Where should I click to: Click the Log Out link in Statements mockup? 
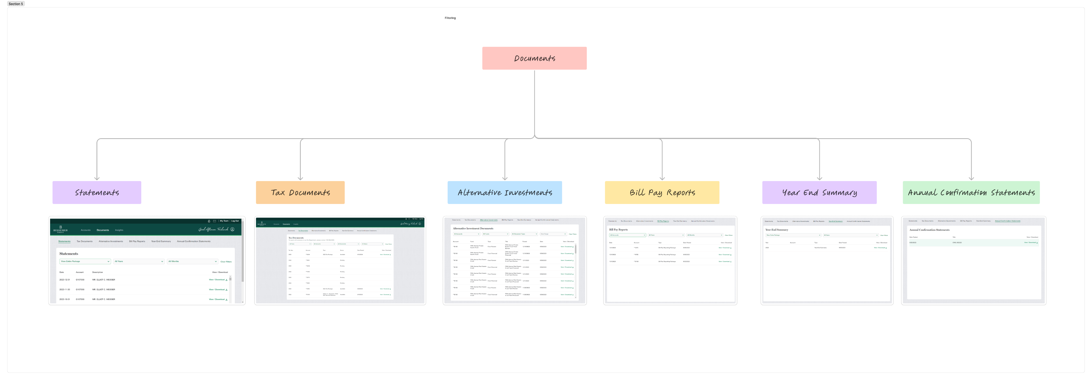pyautogui.click(x=235, y=221)
